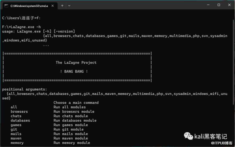The image size is (235, 147).
Task: Click the '! BANG BANG !' text
Action: pyautogui.click(x=74, y=71)
